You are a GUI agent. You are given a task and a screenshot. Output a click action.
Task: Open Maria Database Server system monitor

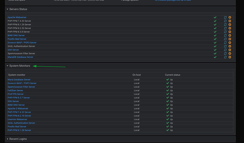pyautogui.click(x=19, y=80)
